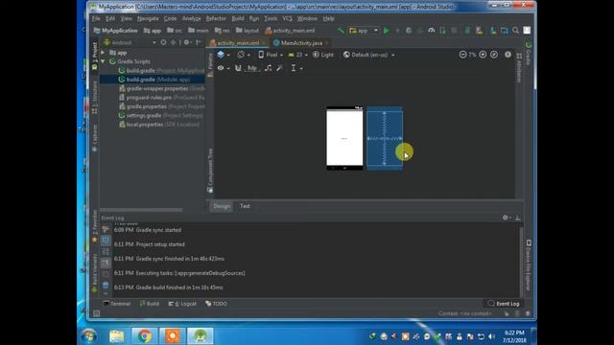Click collapse all icon in project panel
614x345 pixels.
[173, 42]
